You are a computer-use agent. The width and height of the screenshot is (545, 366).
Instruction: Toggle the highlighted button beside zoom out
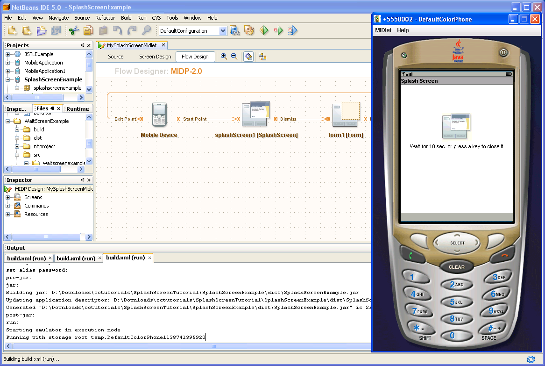pos(248,57)
